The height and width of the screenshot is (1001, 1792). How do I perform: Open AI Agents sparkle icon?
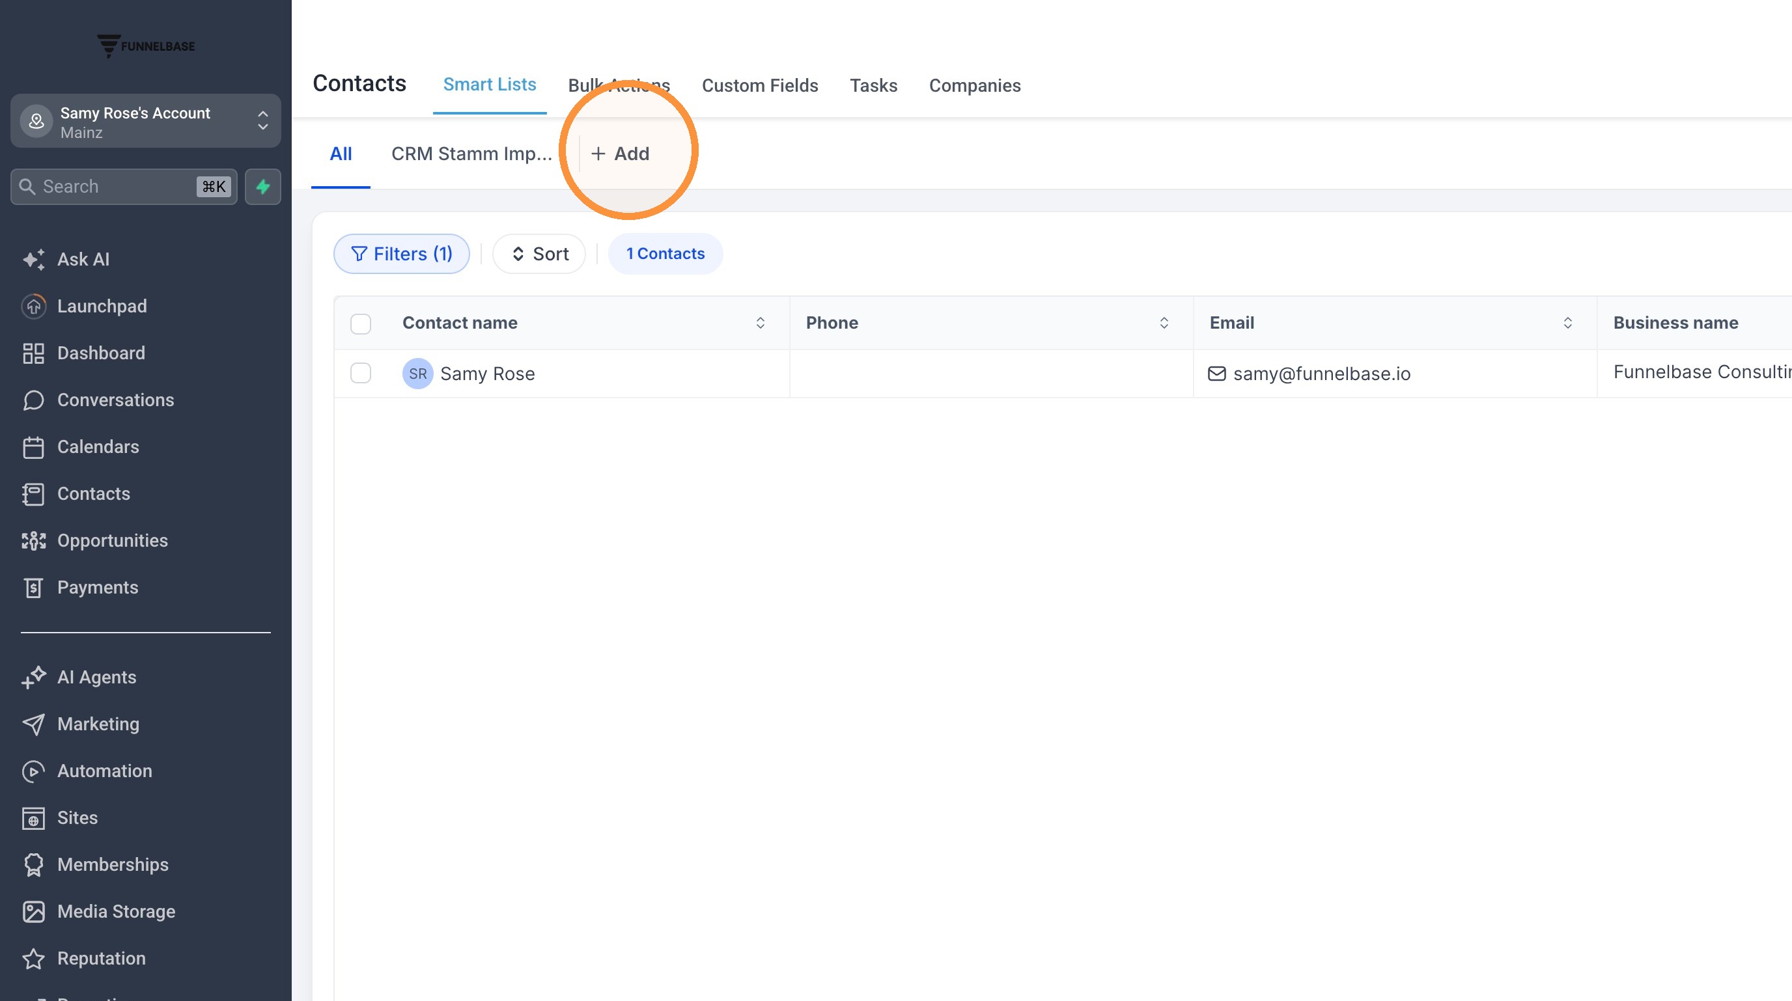(33, 677)
